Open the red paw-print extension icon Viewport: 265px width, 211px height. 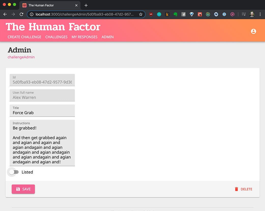tap(200, 14)
